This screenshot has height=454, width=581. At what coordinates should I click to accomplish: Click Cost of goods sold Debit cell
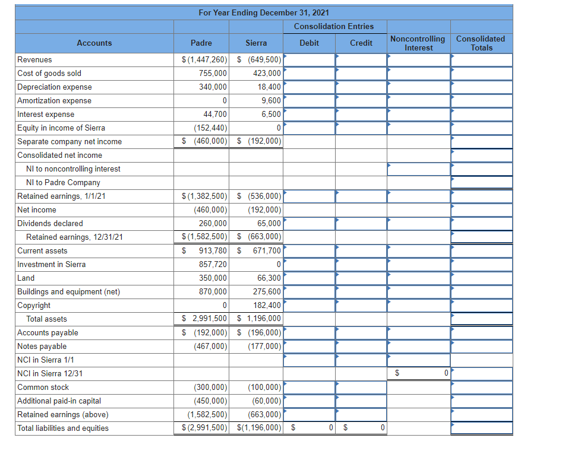point(309,74)
